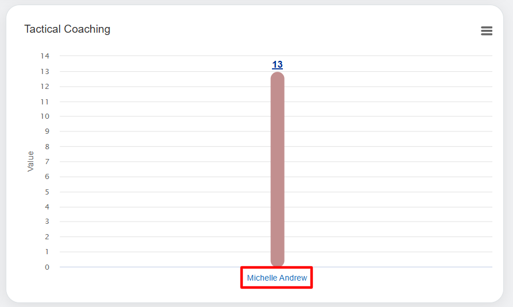Open the chart hamburger menu
The width and height of the screenshot is (513, 307).
click(487, 31)
